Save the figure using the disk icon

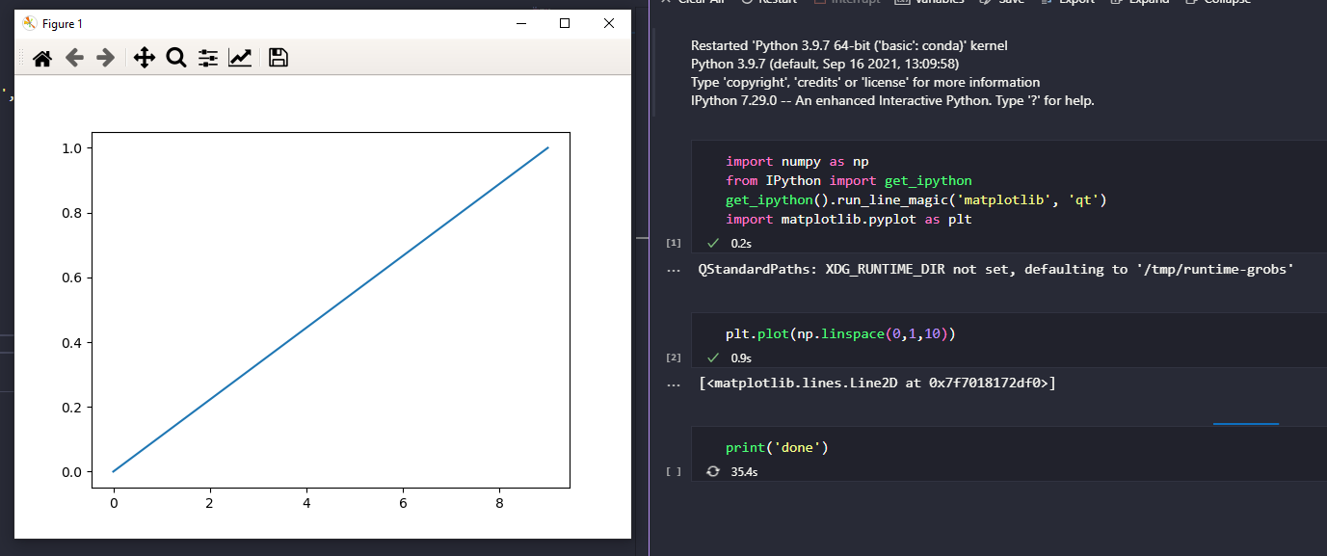pyautogui.click(x=278, y=58)
